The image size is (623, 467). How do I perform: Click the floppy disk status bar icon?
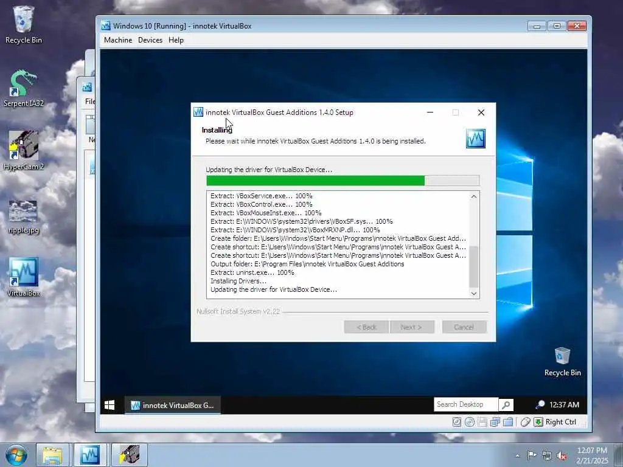(x=482, y=422)
